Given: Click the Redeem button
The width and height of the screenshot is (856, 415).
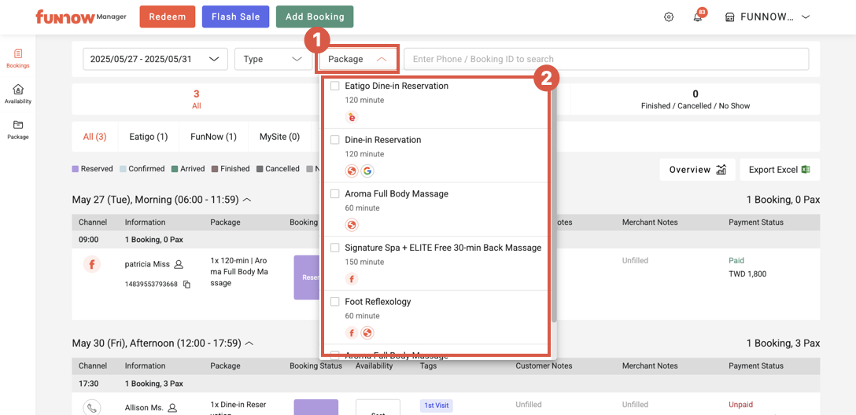Looking at the screenshot, I should pos(167,17).
